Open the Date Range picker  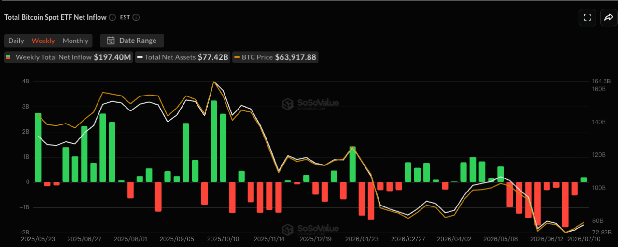(132, 41)
